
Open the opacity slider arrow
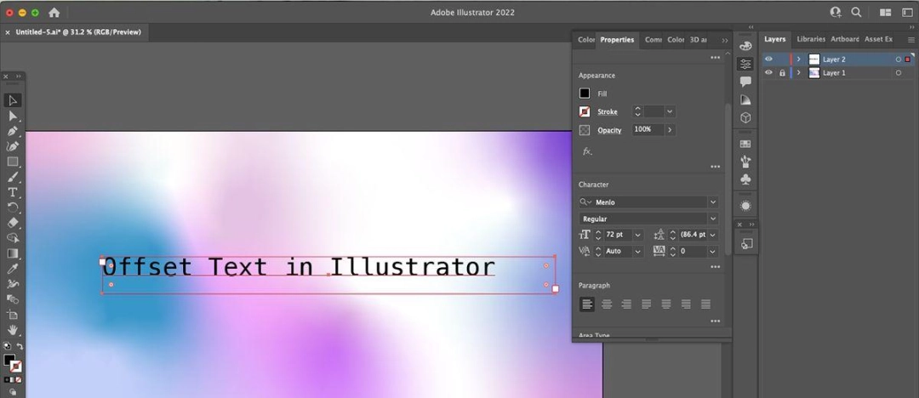point(670,129)
